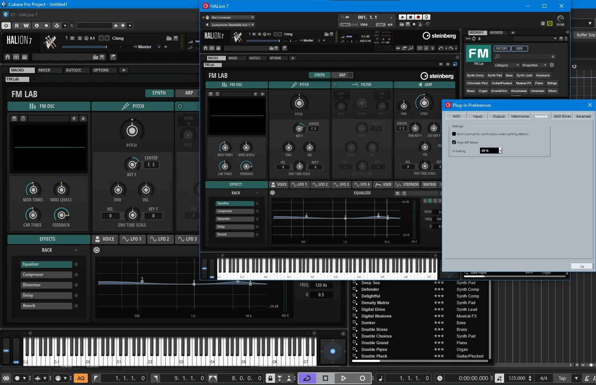Click the power bypass button of Cubase plugin
Image resolution: width=596 pixels, height=385 pixels.
pyautogui.click(x=6, y=26)
